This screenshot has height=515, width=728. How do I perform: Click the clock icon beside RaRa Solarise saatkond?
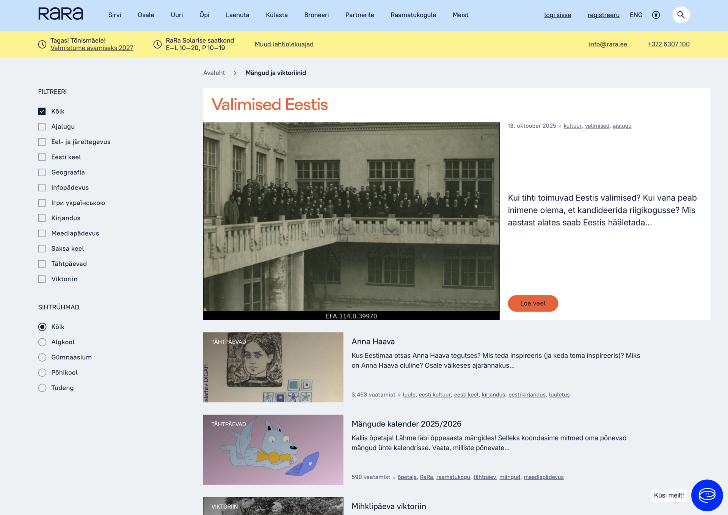pyautogui.click(x=157, y=44)
